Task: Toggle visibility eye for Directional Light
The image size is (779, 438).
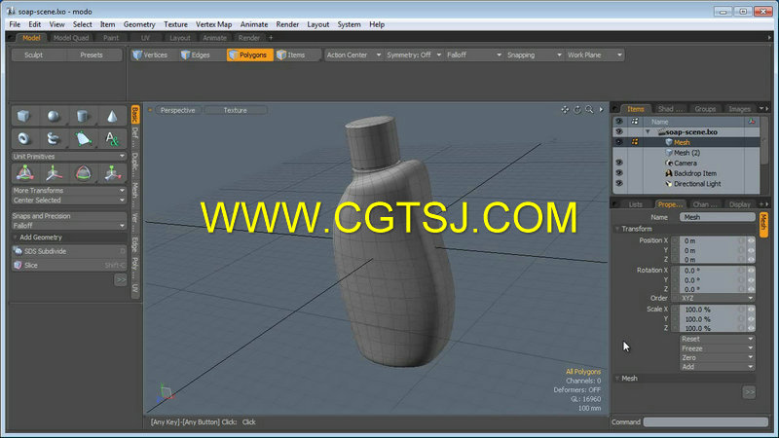Action: click(x=619, y=184)
